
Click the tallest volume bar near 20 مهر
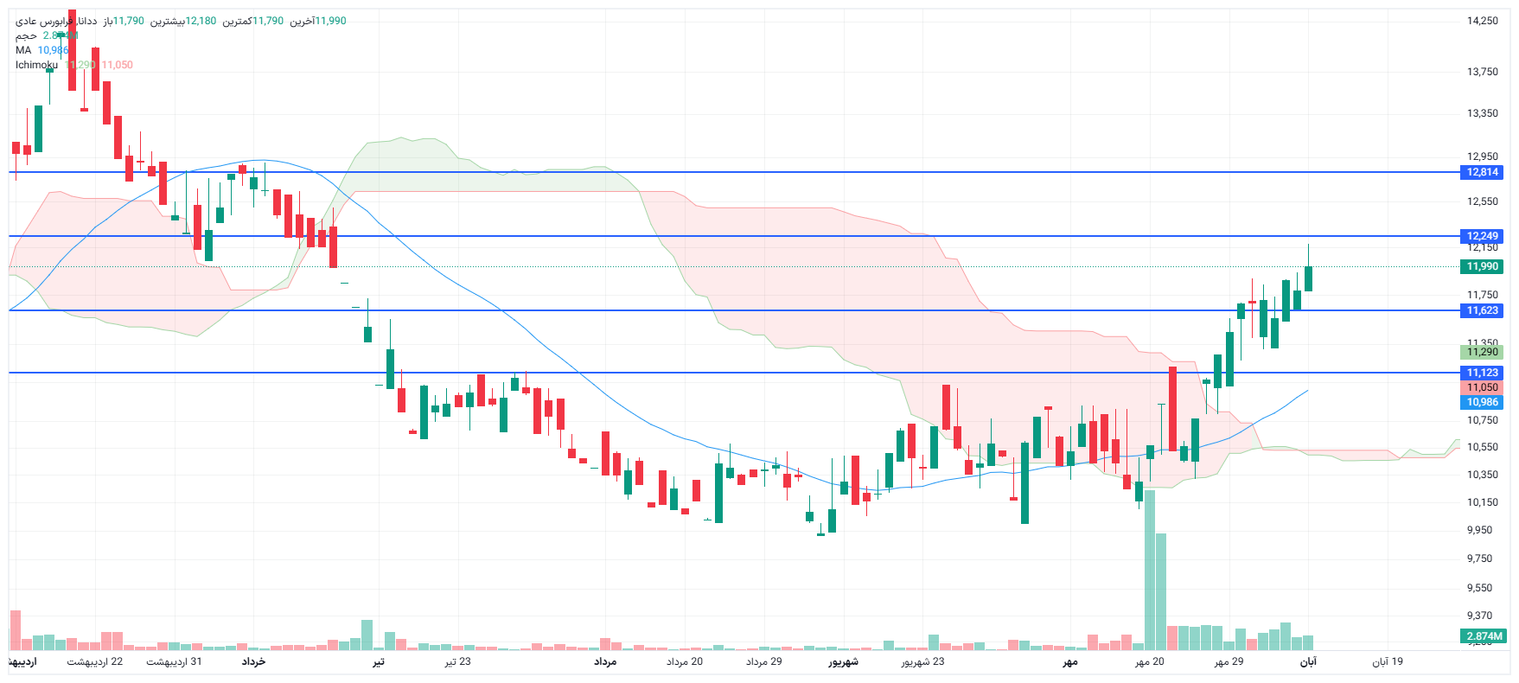(x=1150, y=571)
